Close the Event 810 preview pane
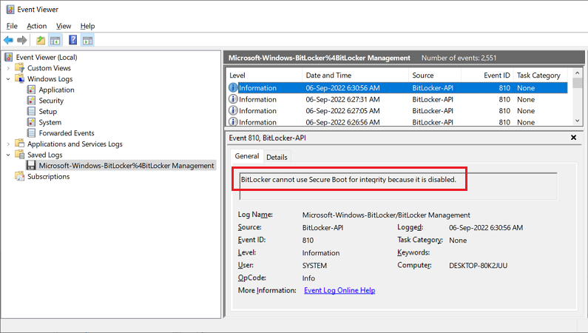Image resolution: width=588 pixels, height=333 pixels. pos(573,138)
